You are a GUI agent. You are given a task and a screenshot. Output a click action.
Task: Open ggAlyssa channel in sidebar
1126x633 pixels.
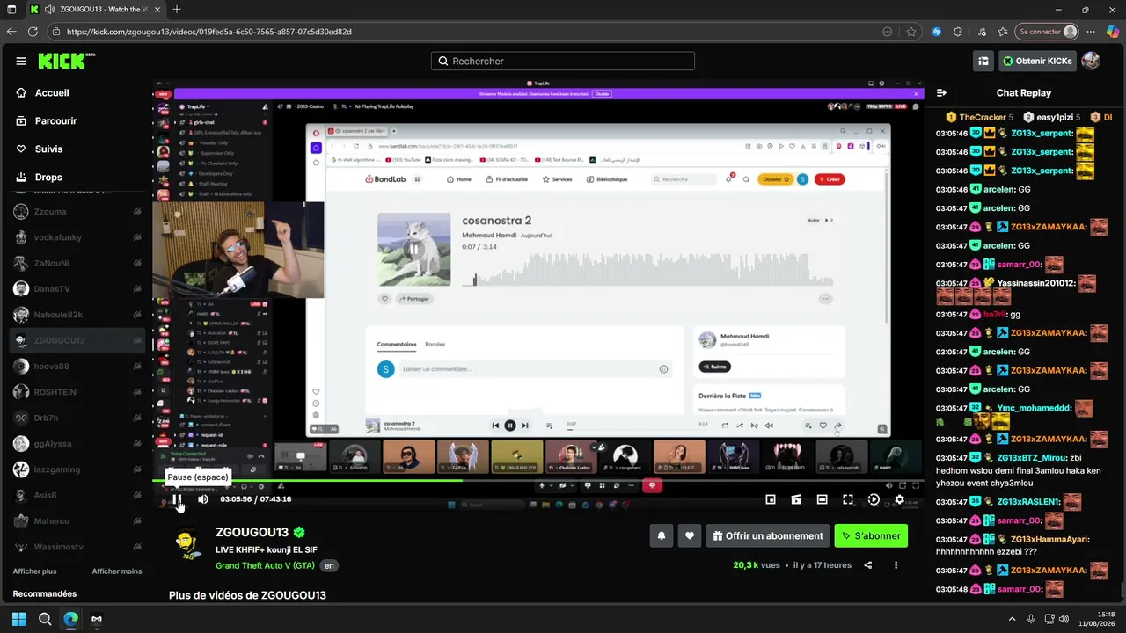[77, 444]
